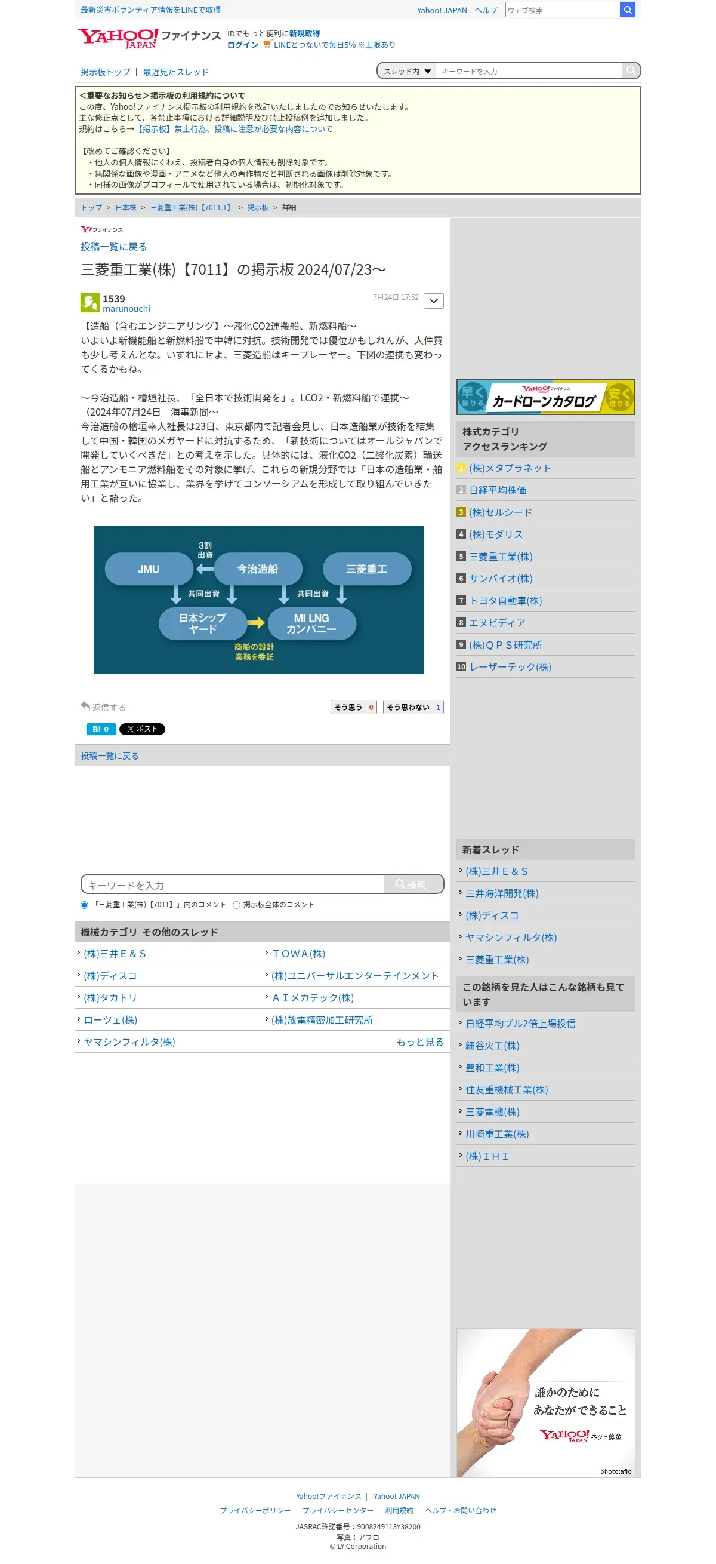Click the ヘルプ link in the top bar
This screenshot has width=716, height=1564.
pyautogui.click(x=486, y=10)
